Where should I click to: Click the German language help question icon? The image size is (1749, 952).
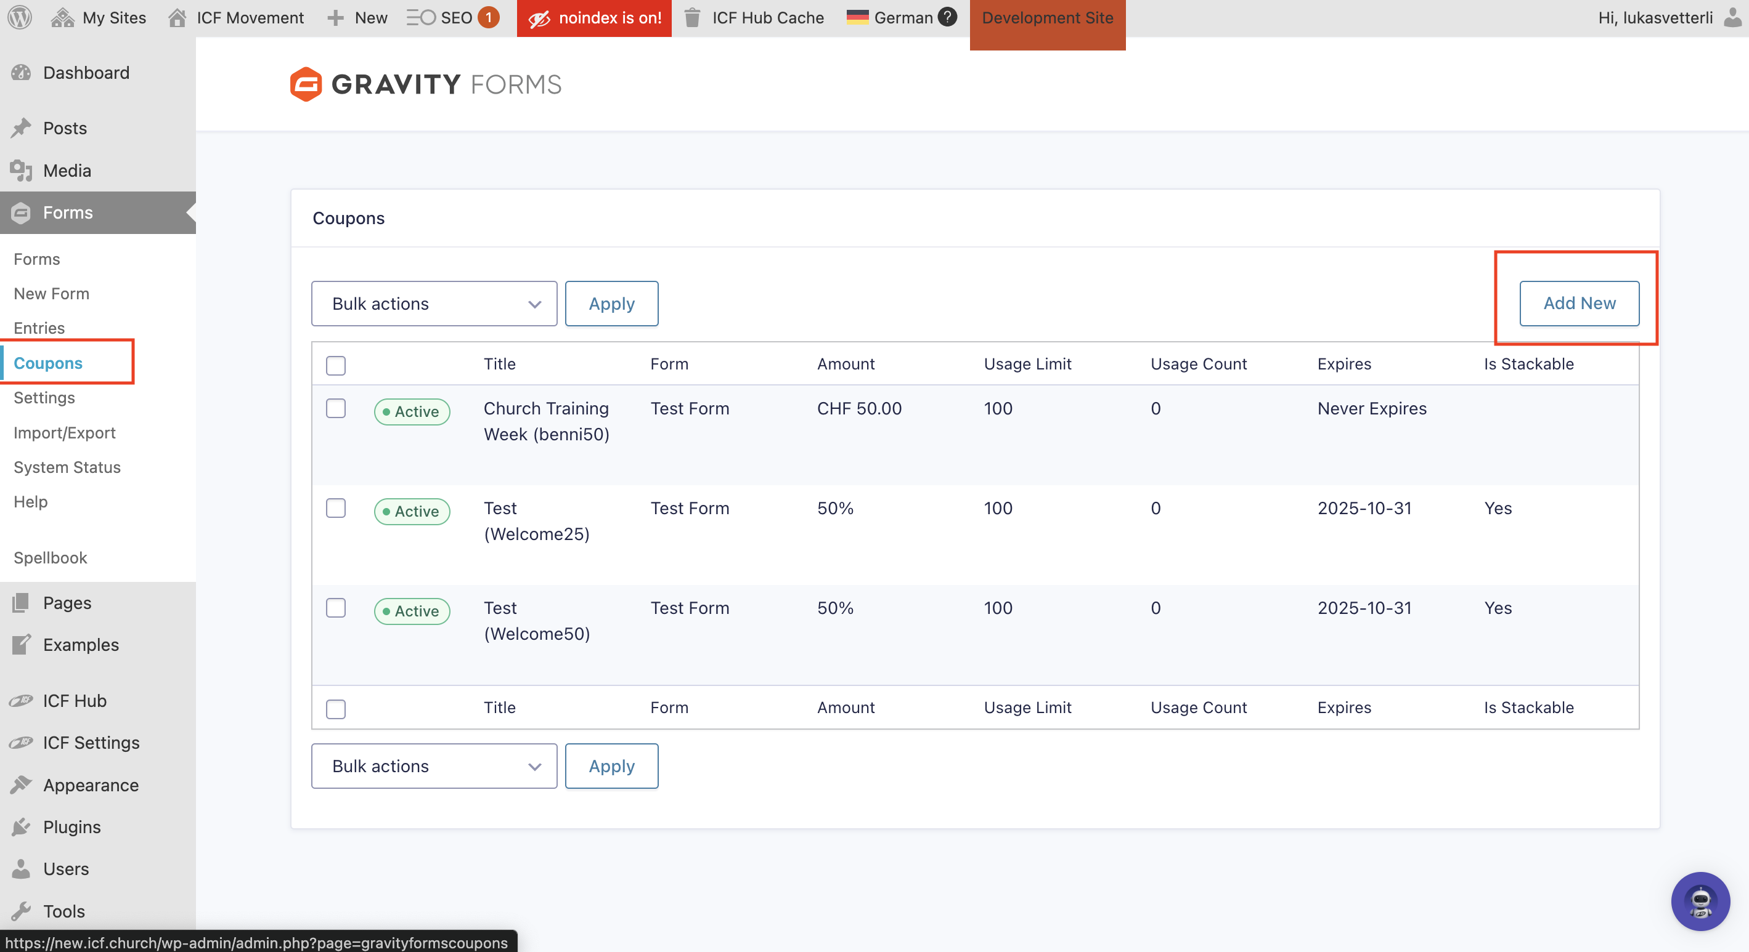[947, 18]
